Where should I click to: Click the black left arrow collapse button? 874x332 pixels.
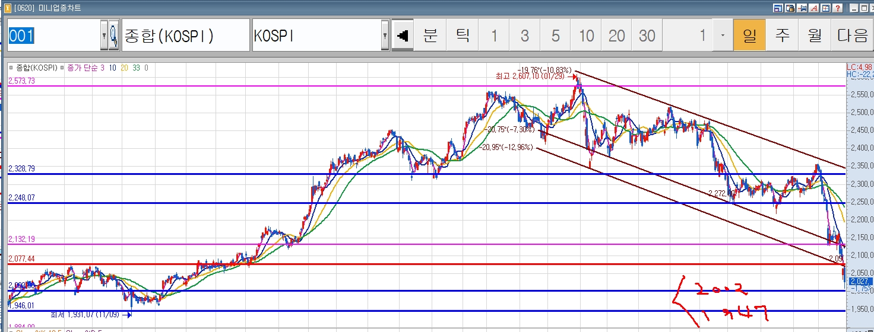403,36
